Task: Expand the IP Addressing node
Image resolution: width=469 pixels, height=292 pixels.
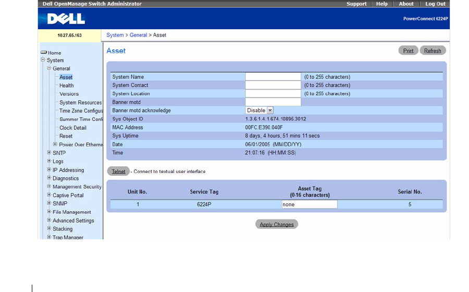Action: point(49,169)
